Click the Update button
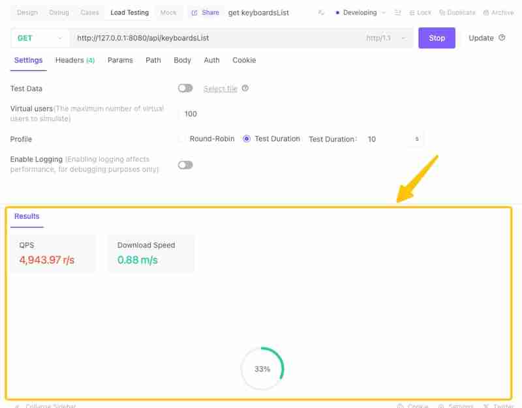Image resolution: width=522 pixels, height=408 pixels. coord(481,38)
